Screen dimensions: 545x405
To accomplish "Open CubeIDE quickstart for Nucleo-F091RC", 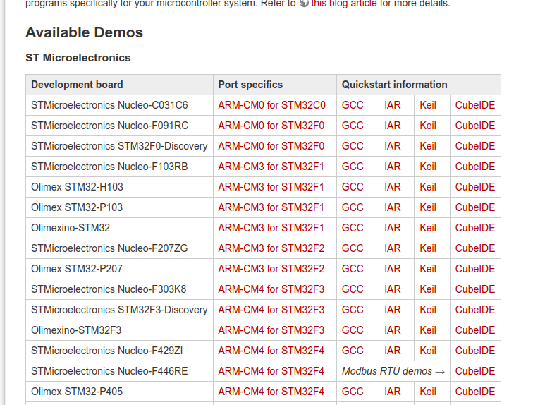I will pyautogui.click(x=475, y=126).
